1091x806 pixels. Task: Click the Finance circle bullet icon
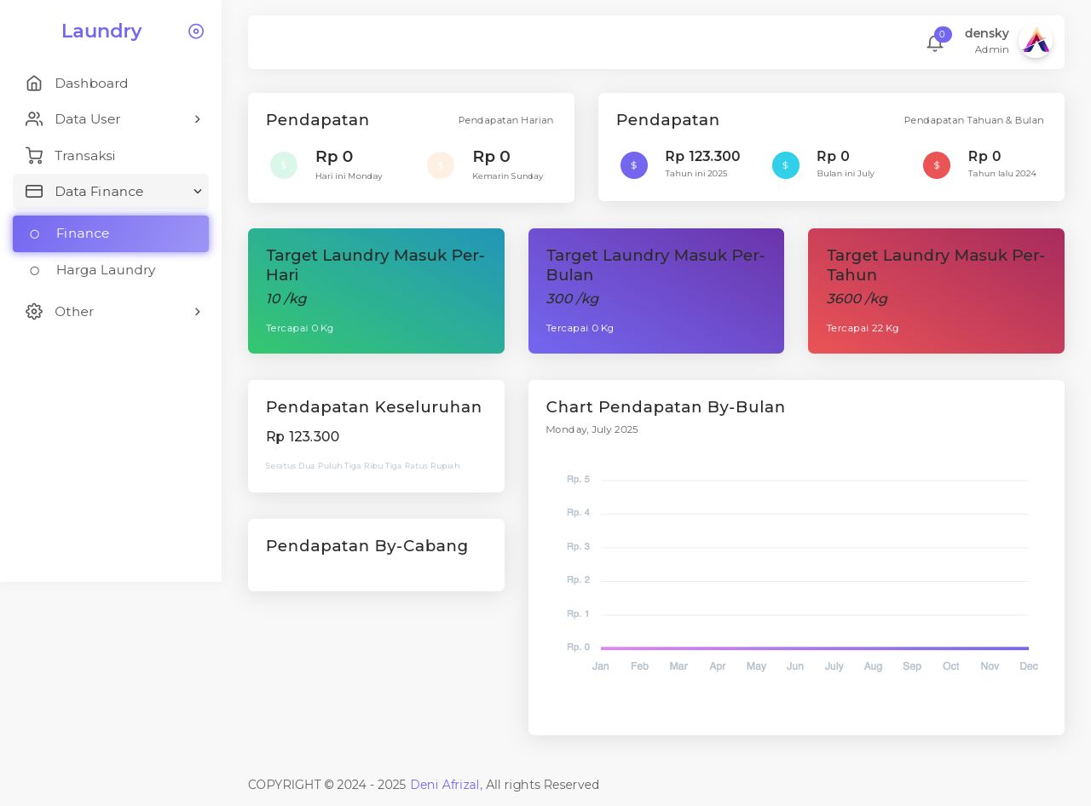tap(35, 234)
